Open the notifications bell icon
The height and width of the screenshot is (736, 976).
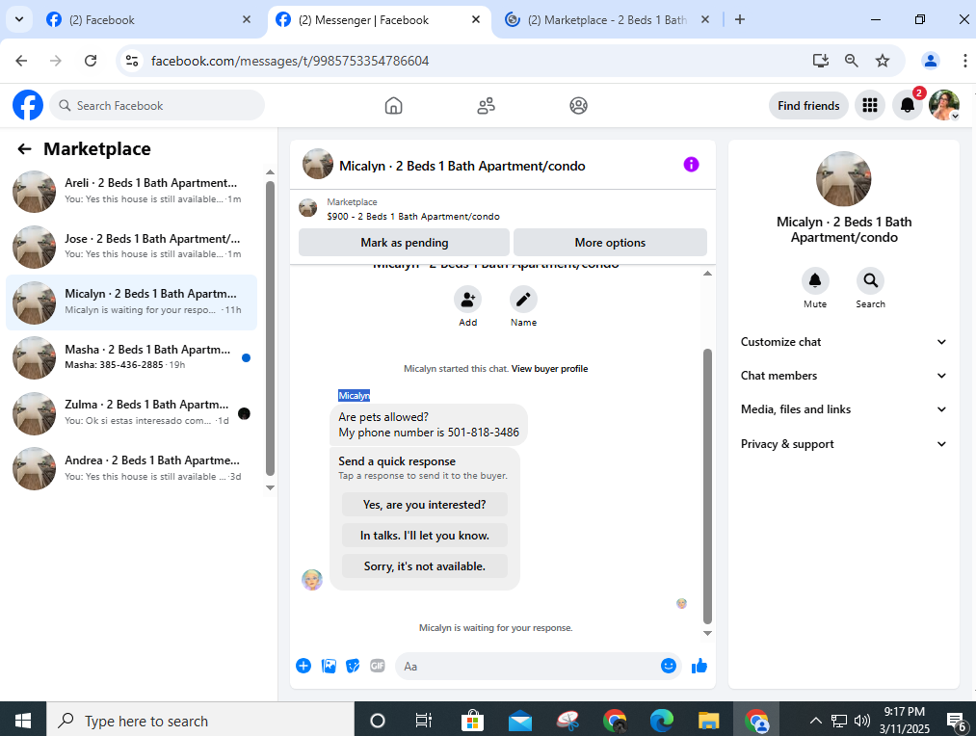point(907,106)
